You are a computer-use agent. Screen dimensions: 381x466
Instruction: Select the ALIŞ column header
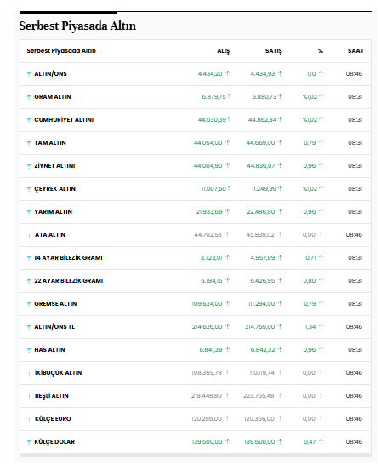tap(224, 51)
